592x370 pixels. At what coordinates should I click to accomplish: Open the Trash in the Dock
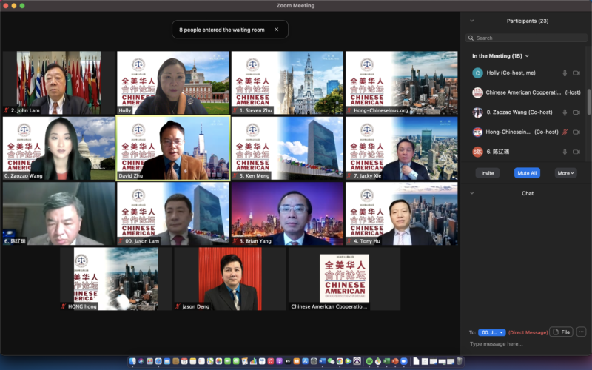[460, 362]
